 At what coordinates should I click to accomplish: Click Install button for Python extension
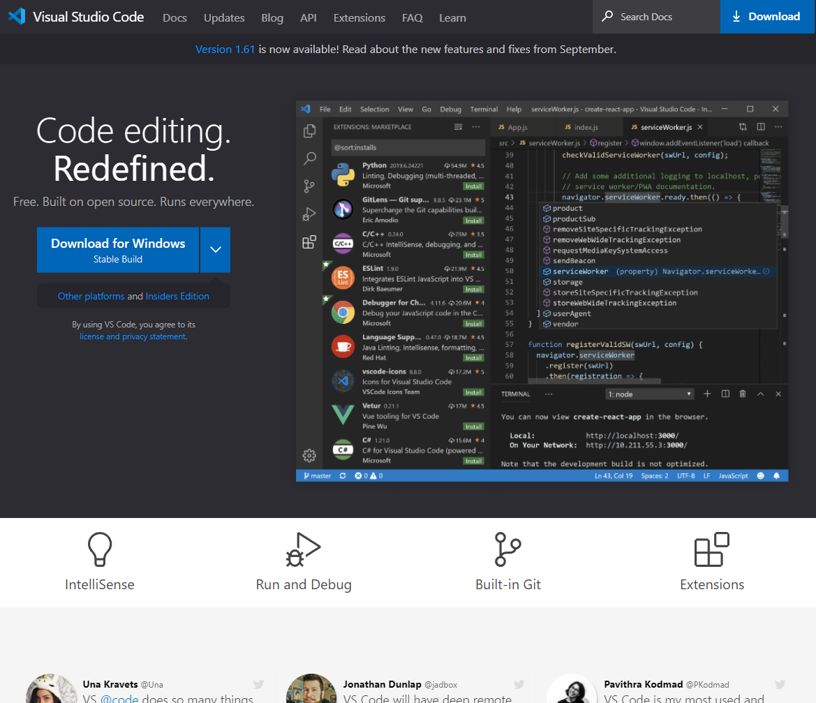[473, 186]
